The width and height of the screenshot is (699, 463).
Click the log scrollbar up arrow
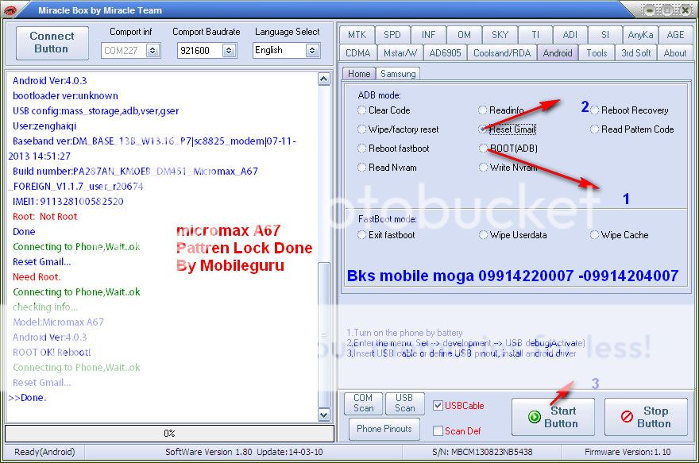click(x=324, y=79)
